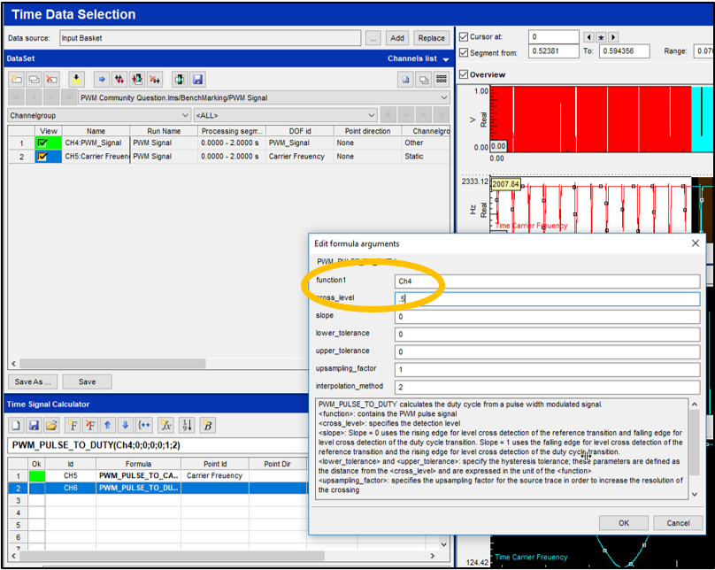This screenshot has width=715, height=570.
Task: Uncheck the Overview checkbox
Action: click(464, 74)
